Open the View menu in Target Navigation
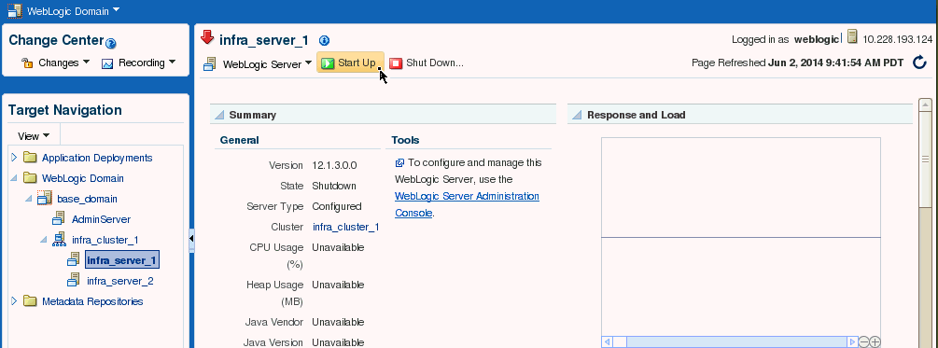 (35, 136)
